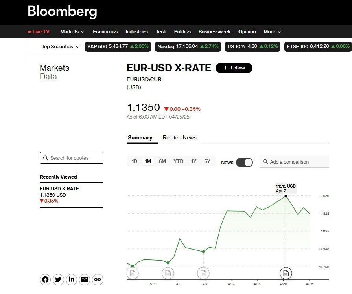Image resolution: width=352 pixels, height=294 pixels.
Task: Click the 1.1515 USD chart peak point
Action: [x=286, y=196]
